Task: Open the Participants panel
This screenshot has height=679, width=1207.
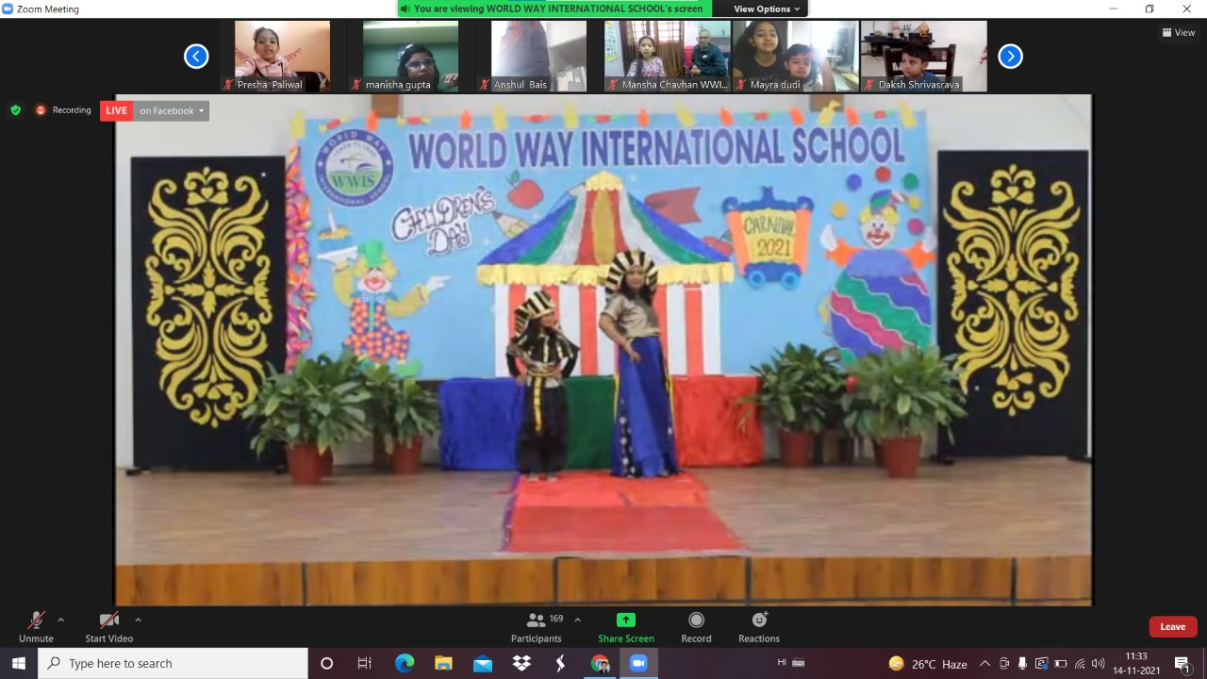Action: (537, 627)
